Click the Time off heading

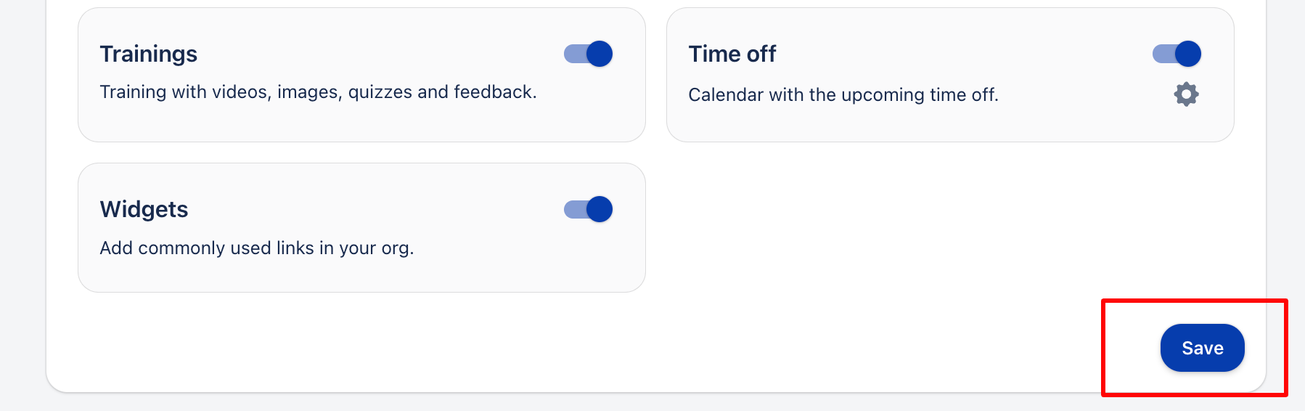pyautogui.click(x=732, y=54)
